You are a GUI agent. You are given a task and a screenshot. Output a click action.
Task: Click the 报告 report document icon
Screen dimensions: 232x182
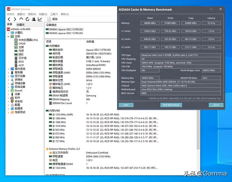(x=49, y=19)
